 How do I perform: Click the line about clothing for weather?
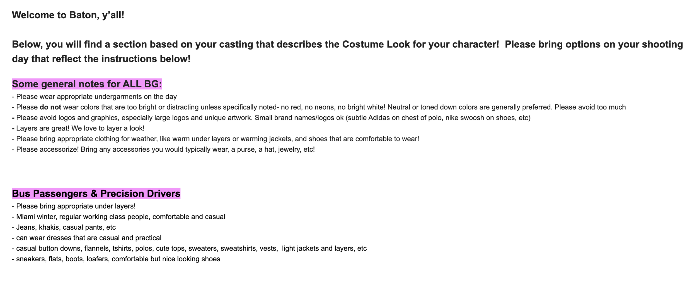click(x=216, y=139)
